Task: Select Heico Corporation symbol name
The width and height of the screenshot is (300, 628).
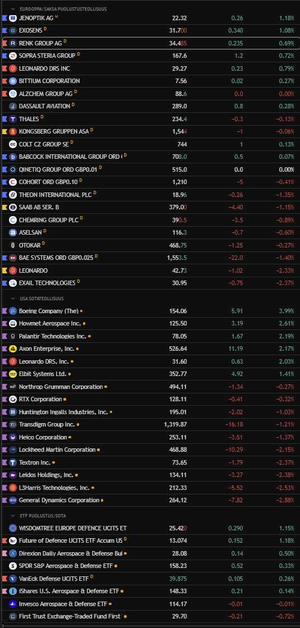Action: 43,437
